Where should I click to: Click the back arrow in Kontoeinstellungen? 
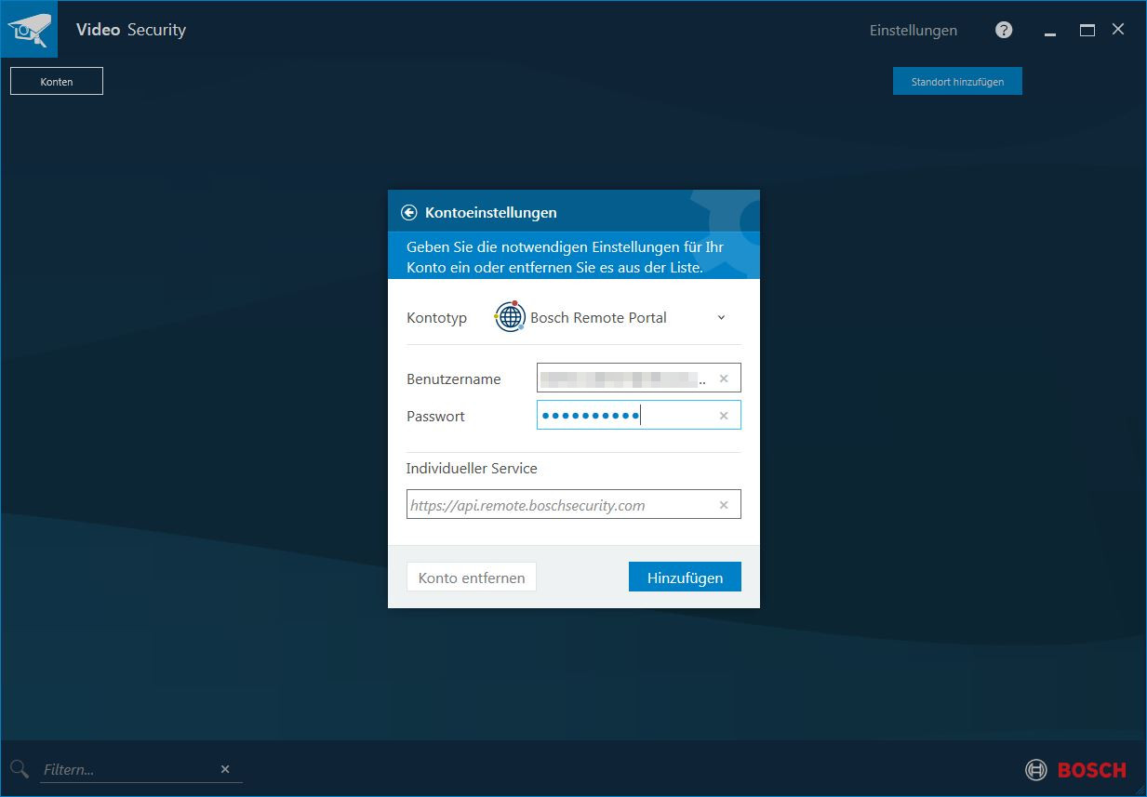[x=409, y=212]
